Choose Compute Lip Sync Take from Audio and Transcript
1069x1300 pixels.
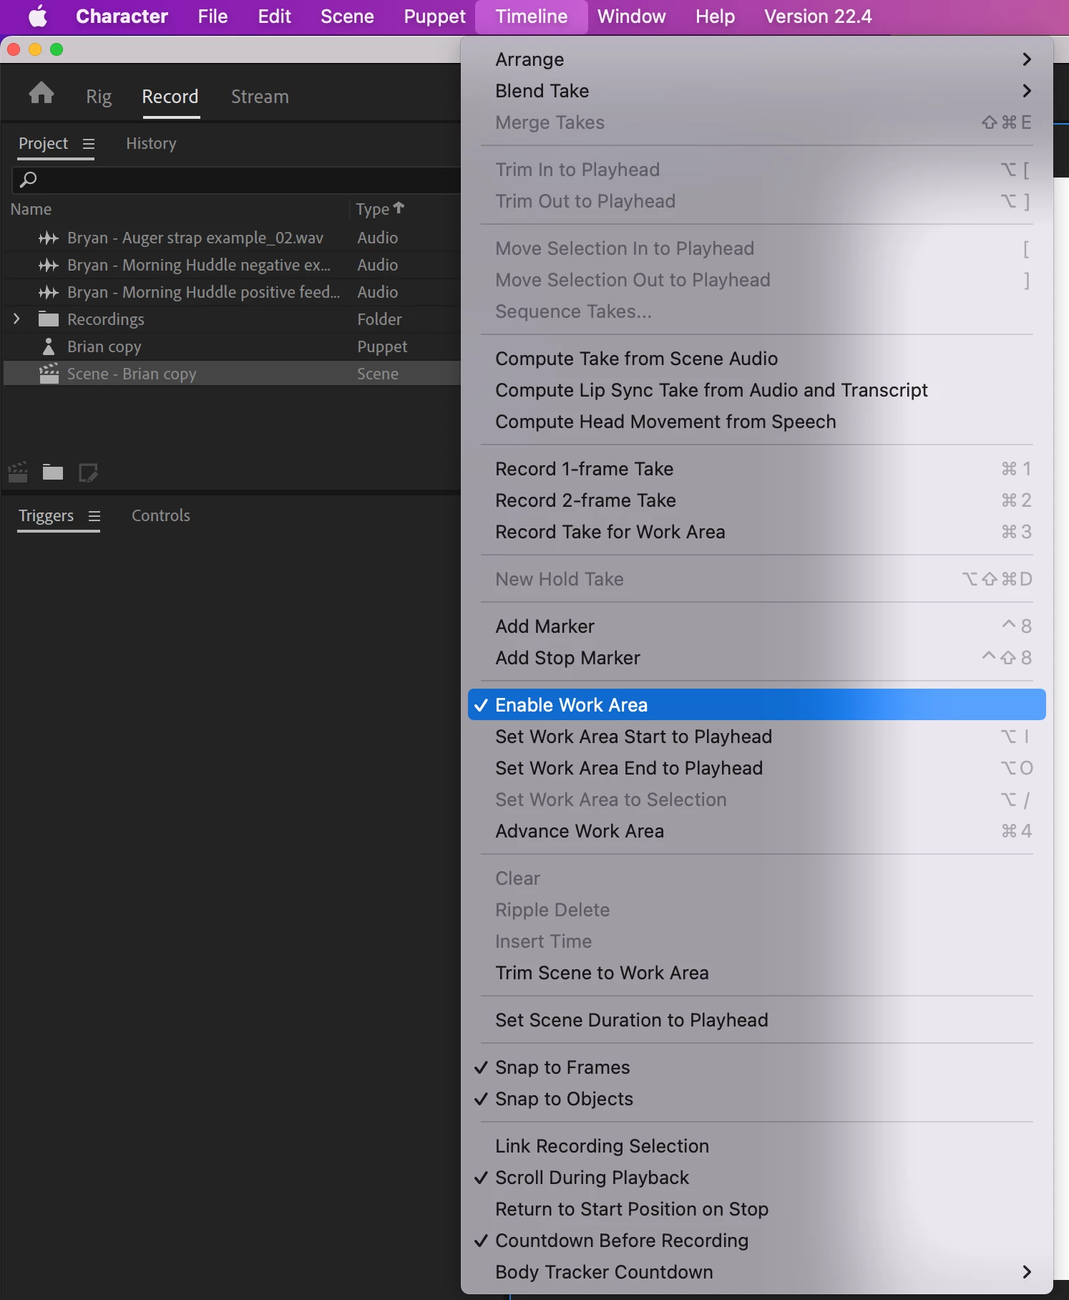click(x=756, y=389)
